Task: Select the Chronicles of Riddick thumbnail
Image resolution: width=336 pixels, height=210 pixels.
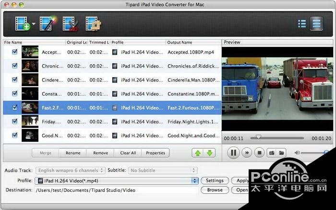Action: click(x=30, y=66)
